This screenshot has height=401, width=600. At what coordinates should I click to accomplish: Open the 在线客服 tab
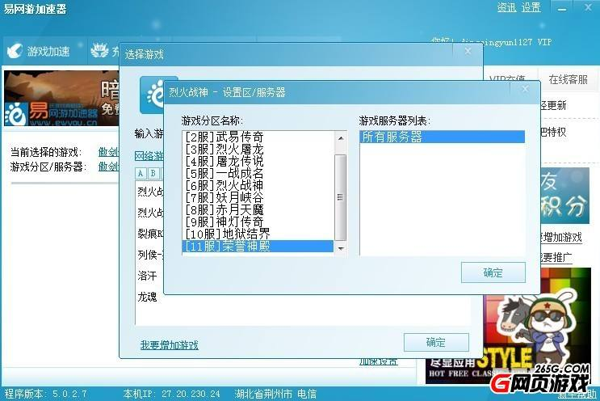tap(569, 79)
